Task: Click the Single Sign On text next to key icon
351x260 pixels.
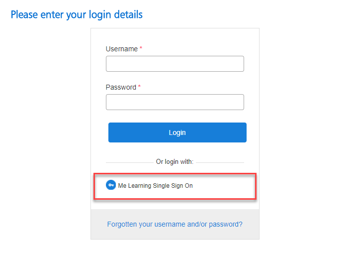Action: (x=173, y=186)
